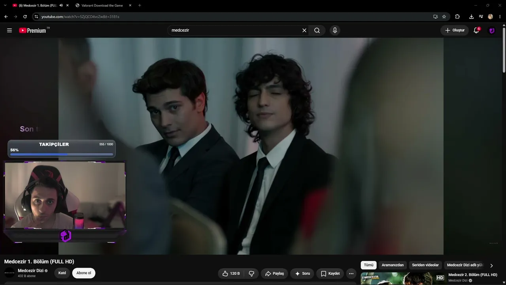Image resolution: width=506 pixels, height=285 pixels.
Task: Dislike the video
Action: point(251,274)
